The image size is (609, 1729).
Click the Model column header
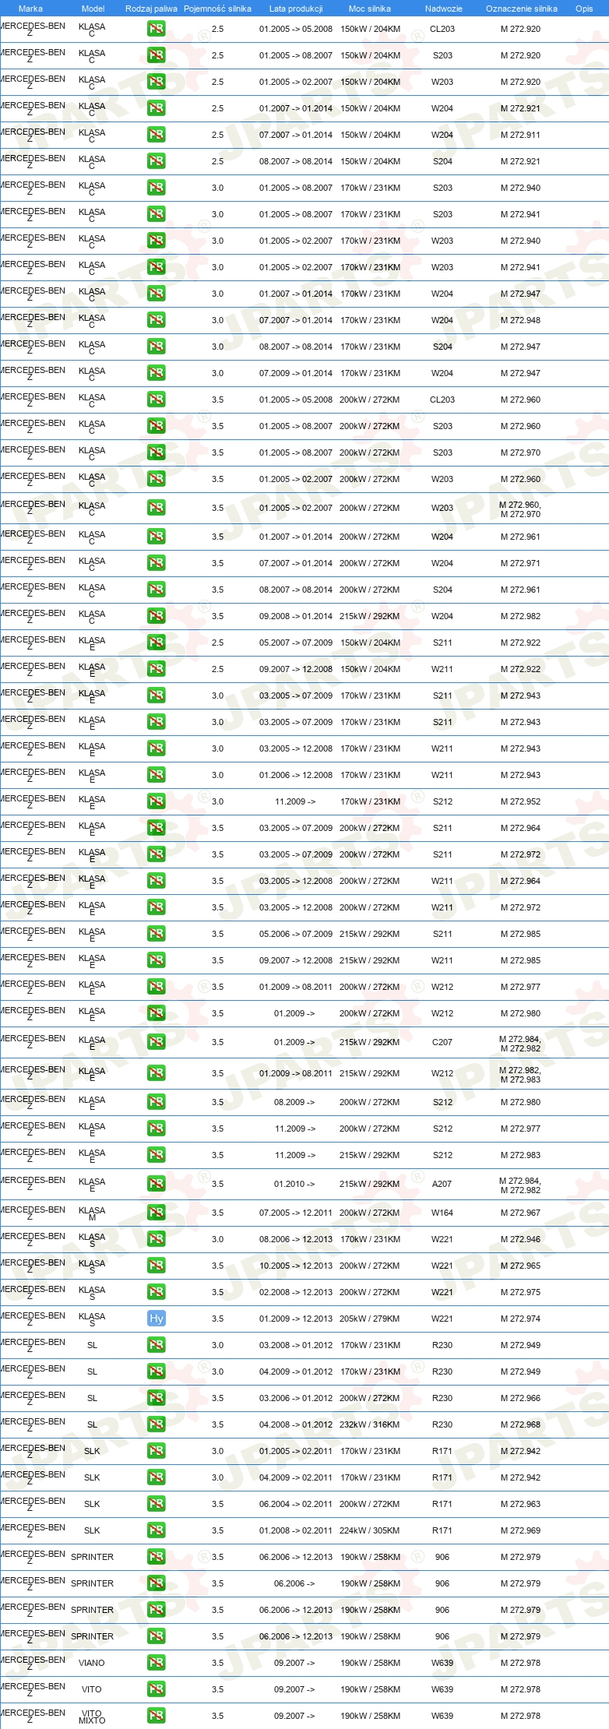[93, 9]
